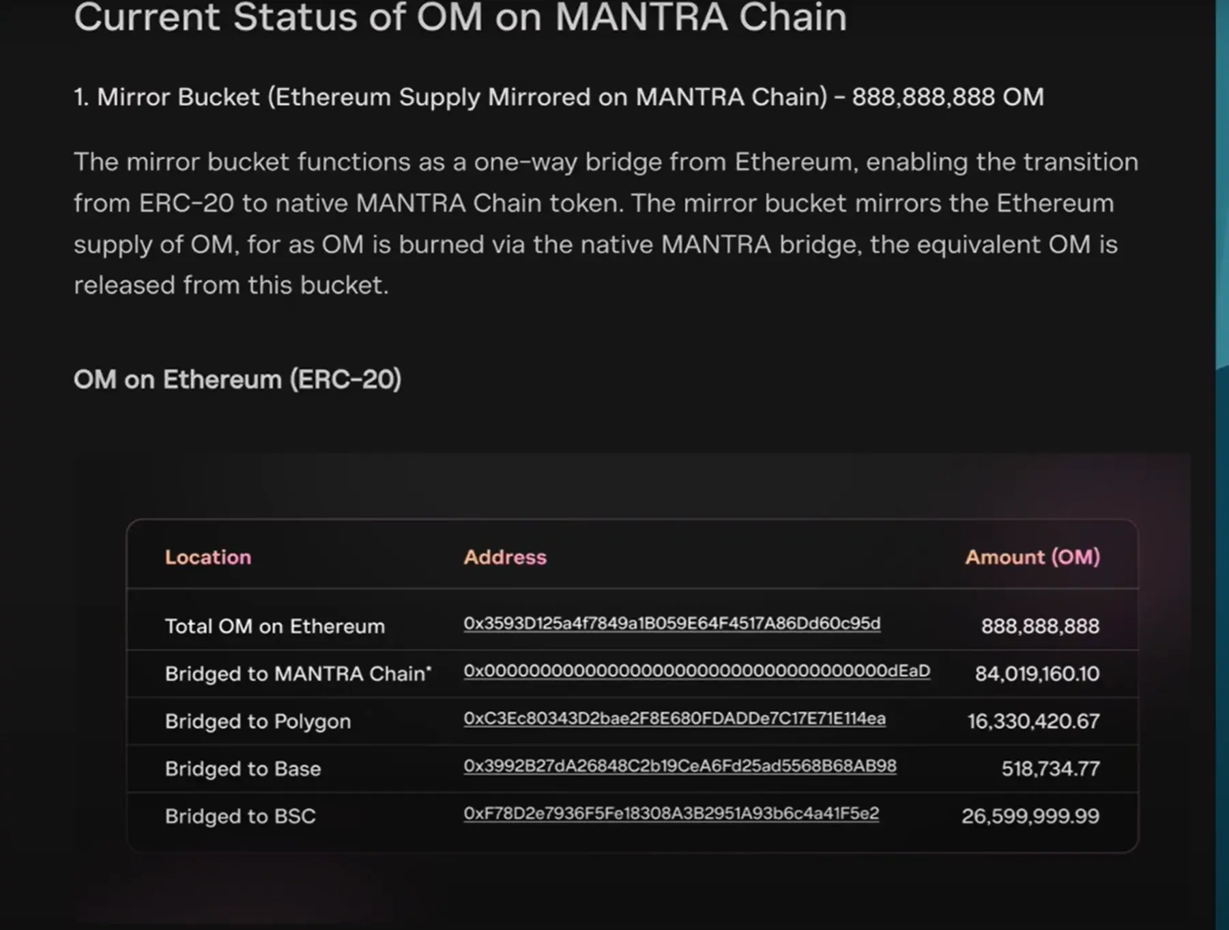
Task: Click the 16,330,420.67 amount value
Action: (1033, 721)
